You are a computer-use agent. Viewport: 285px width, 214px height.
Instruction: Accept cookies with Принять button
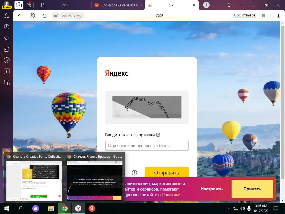pyautogui.click(x=252, y=189)
